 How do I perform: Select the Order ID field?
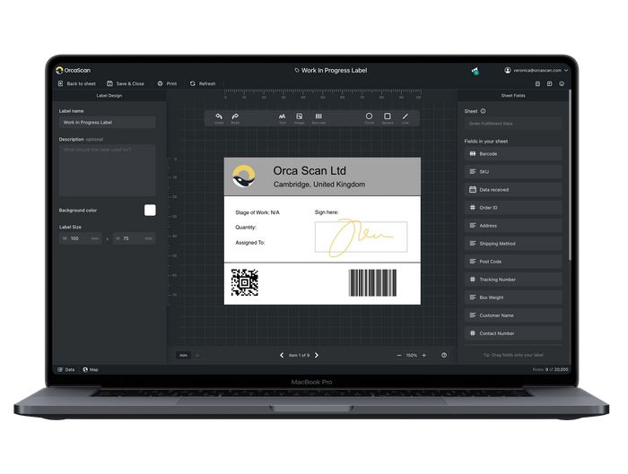[513, 208]
